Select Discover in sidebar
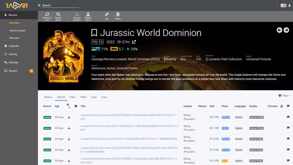This screenshot has width=293, height=165. 14,38
